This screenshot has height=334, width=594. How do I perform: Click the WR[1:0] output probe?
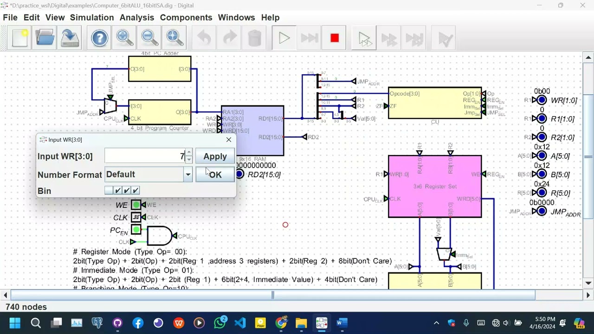tap(542, 100)
